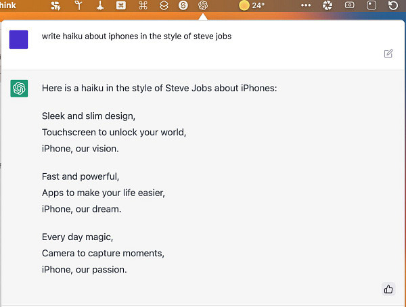Click 'Camera to capture moments,'

[103, 254]
